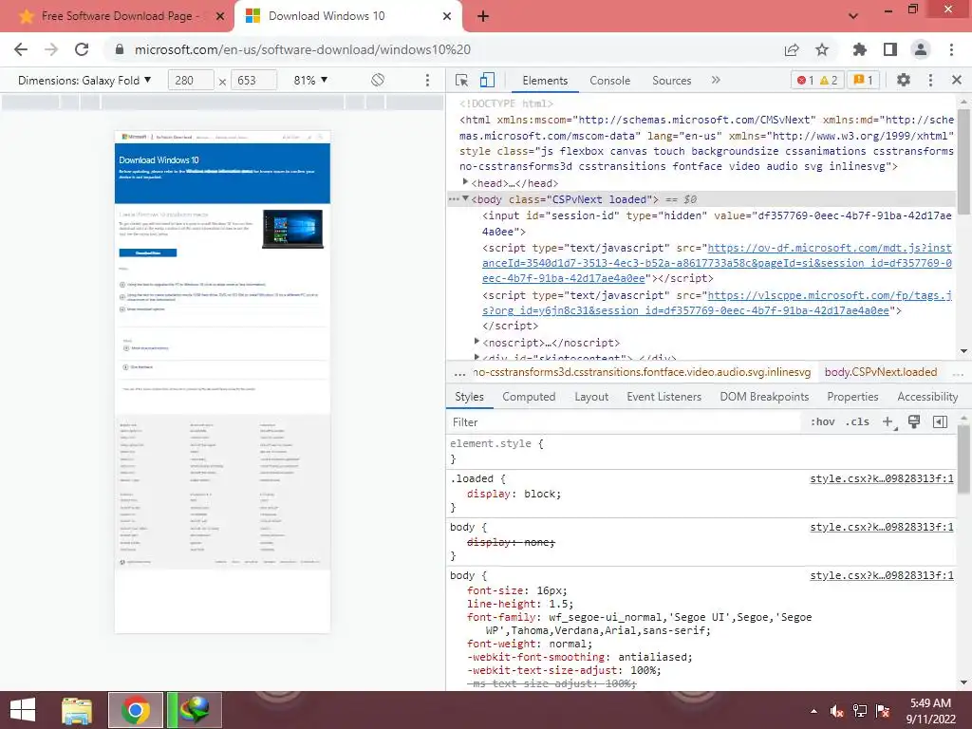Click the Chrome taskbar icon
Screen dimensions: 972x729
[136, 710]
